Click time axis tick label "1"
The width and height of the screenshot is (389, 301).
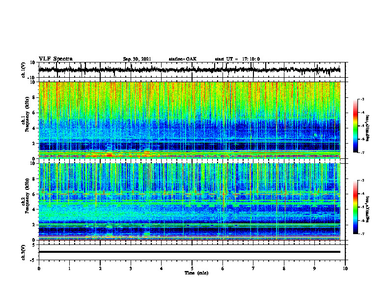coord(69,269)
